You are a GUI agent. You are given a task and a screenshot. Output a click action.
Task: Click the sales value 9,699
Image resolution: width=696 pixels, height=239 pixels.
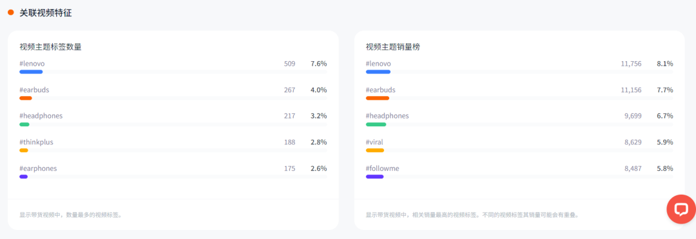[633, 116]
